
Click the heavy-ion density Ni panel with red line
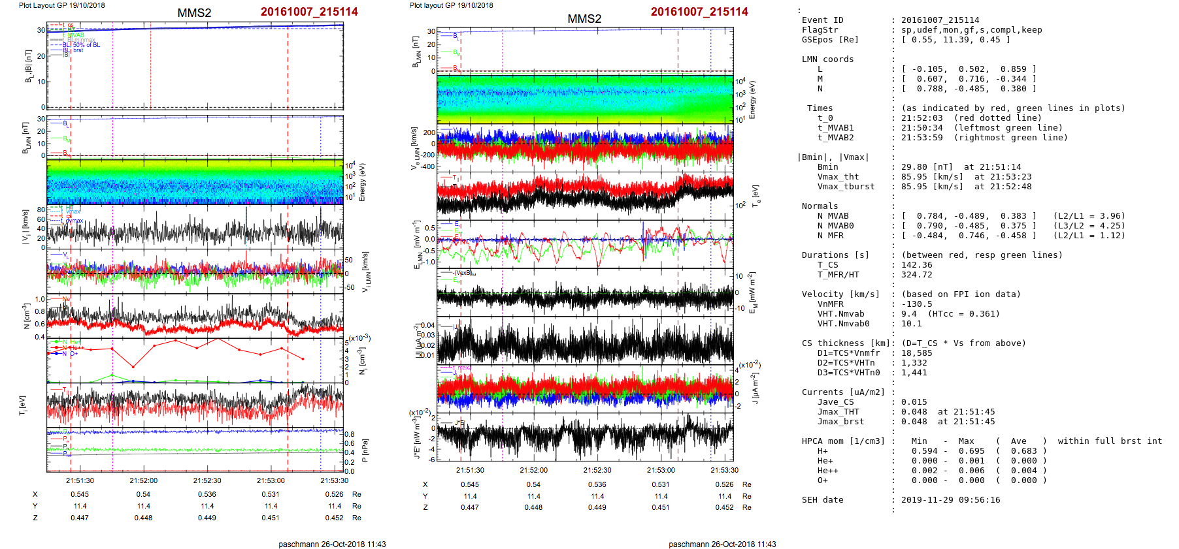pos(195,360)
